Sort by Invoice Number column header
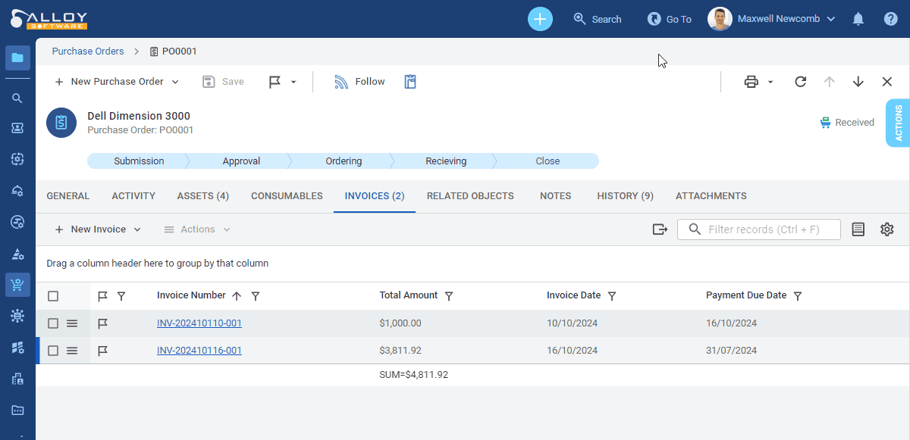Image resolution: width=910 pixels, height=440 pixels. tap(191, 295)
